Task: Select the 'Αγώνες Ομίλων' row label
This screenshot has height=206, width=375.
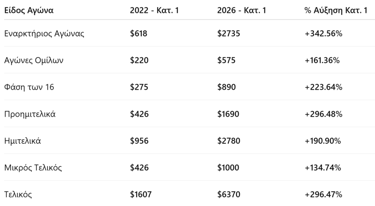Action: click(34, 60)
